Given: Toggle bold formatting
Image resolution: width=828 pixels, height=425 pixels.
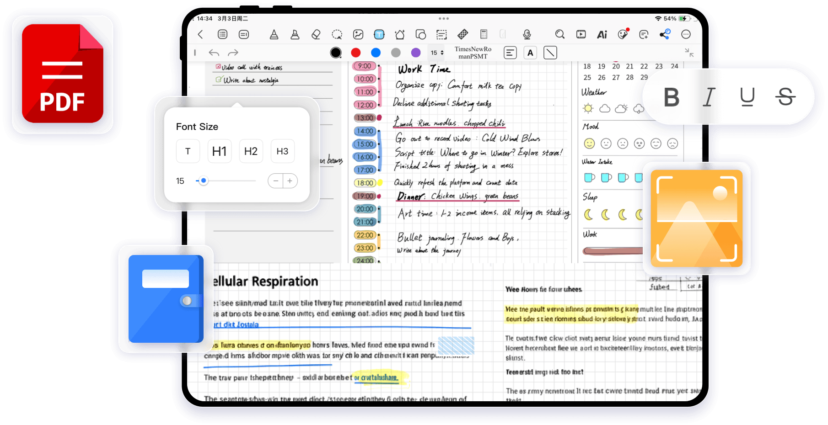Looking at the screenshot, I should pos(672,97).
